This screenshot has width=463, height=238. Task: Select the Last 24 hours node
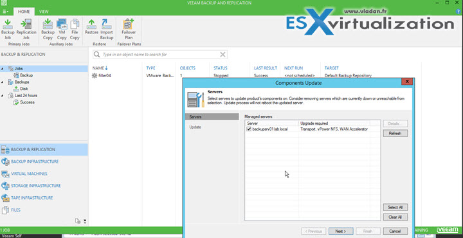click(x=26, y=96)
